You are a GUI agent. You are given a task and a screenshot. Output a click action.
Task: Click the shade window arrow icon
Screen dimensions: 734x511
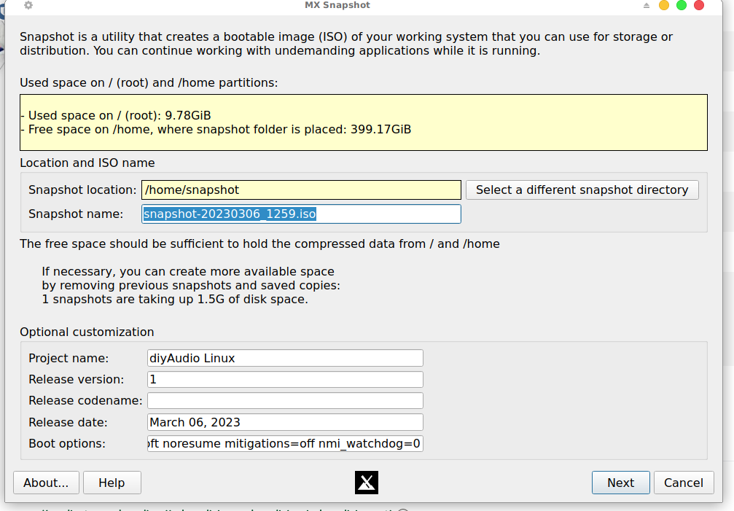647,5
